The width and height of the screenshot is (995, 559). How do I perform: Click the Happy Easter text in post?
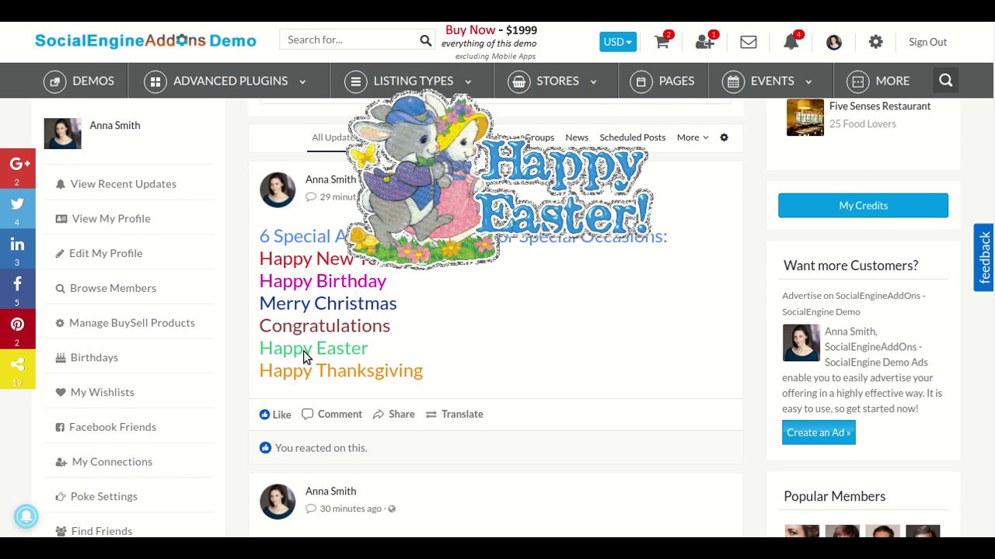point(313,348)
